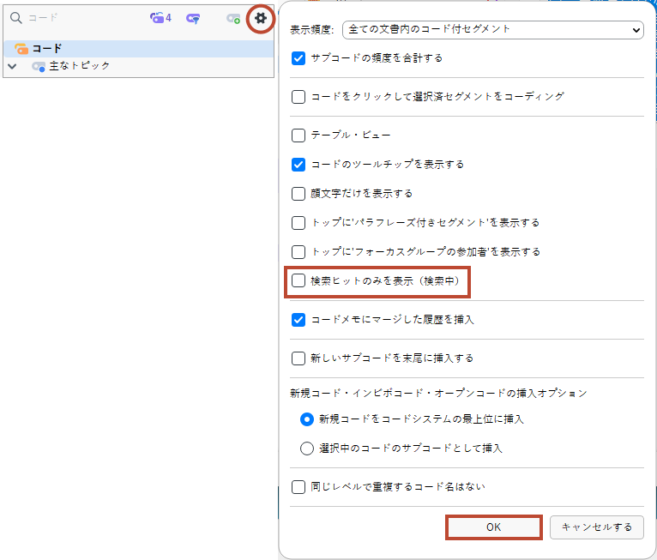Image resolution: width=657 pixels, height=560 pixels.
Task: Click the search magnifier icon in code panel
Action: coord(15,18)
